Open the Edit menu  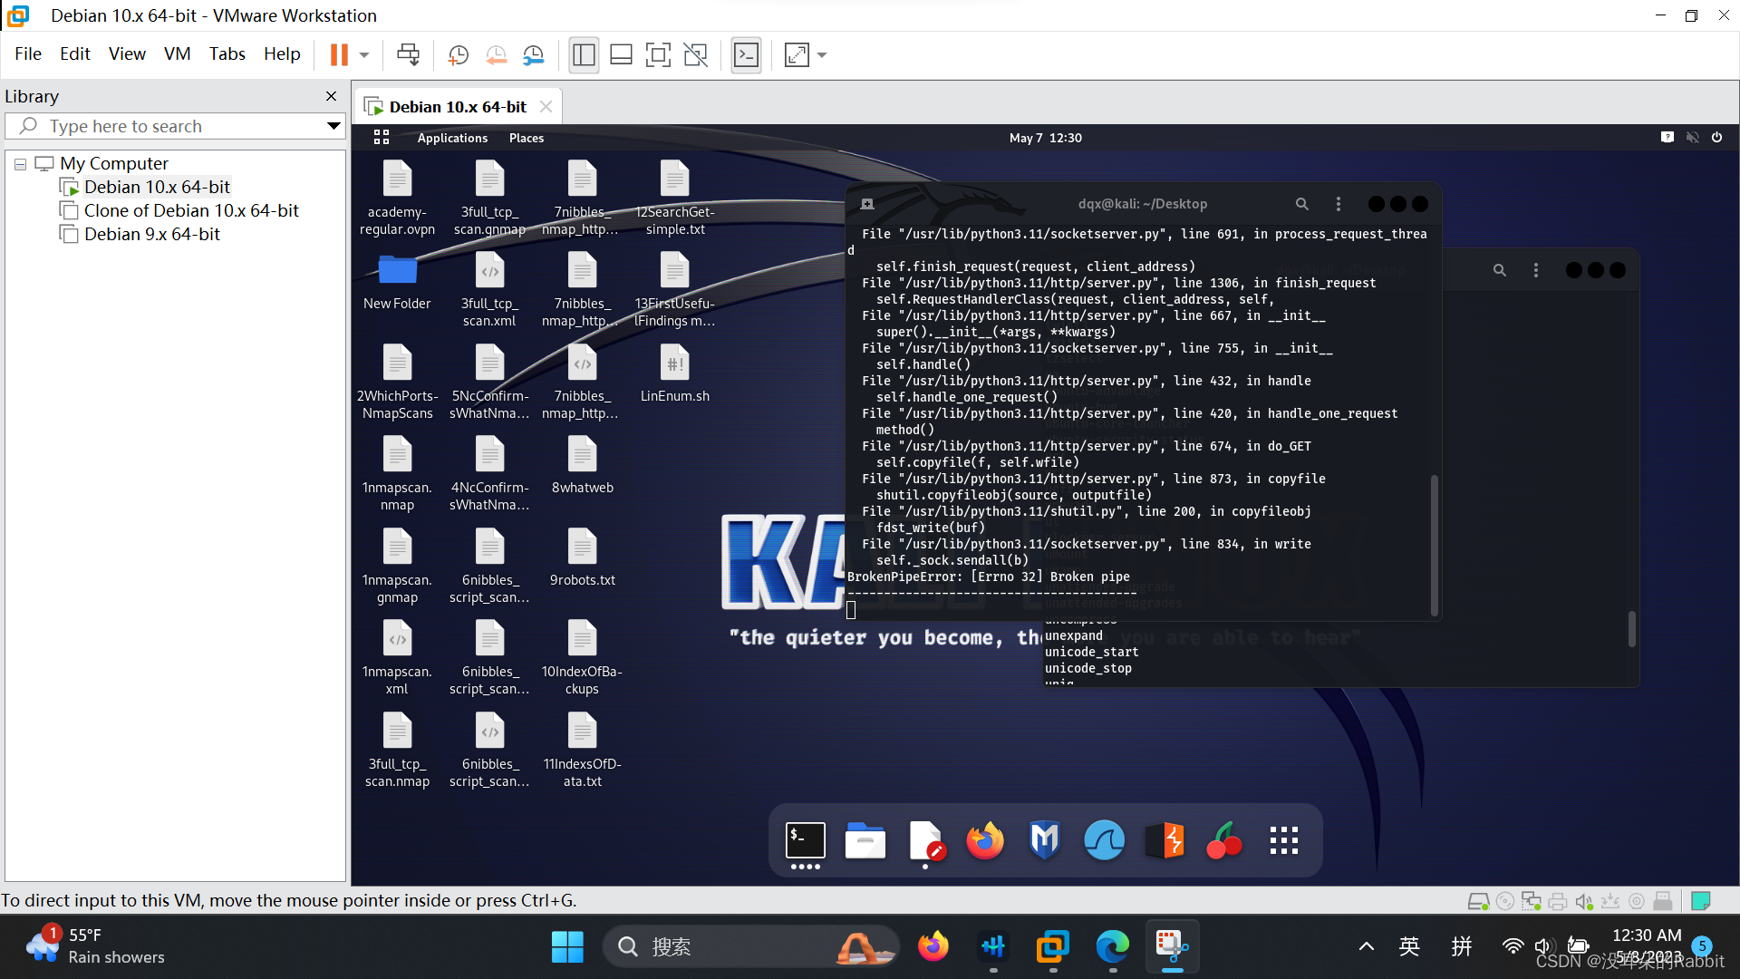(x=75, y=53)
